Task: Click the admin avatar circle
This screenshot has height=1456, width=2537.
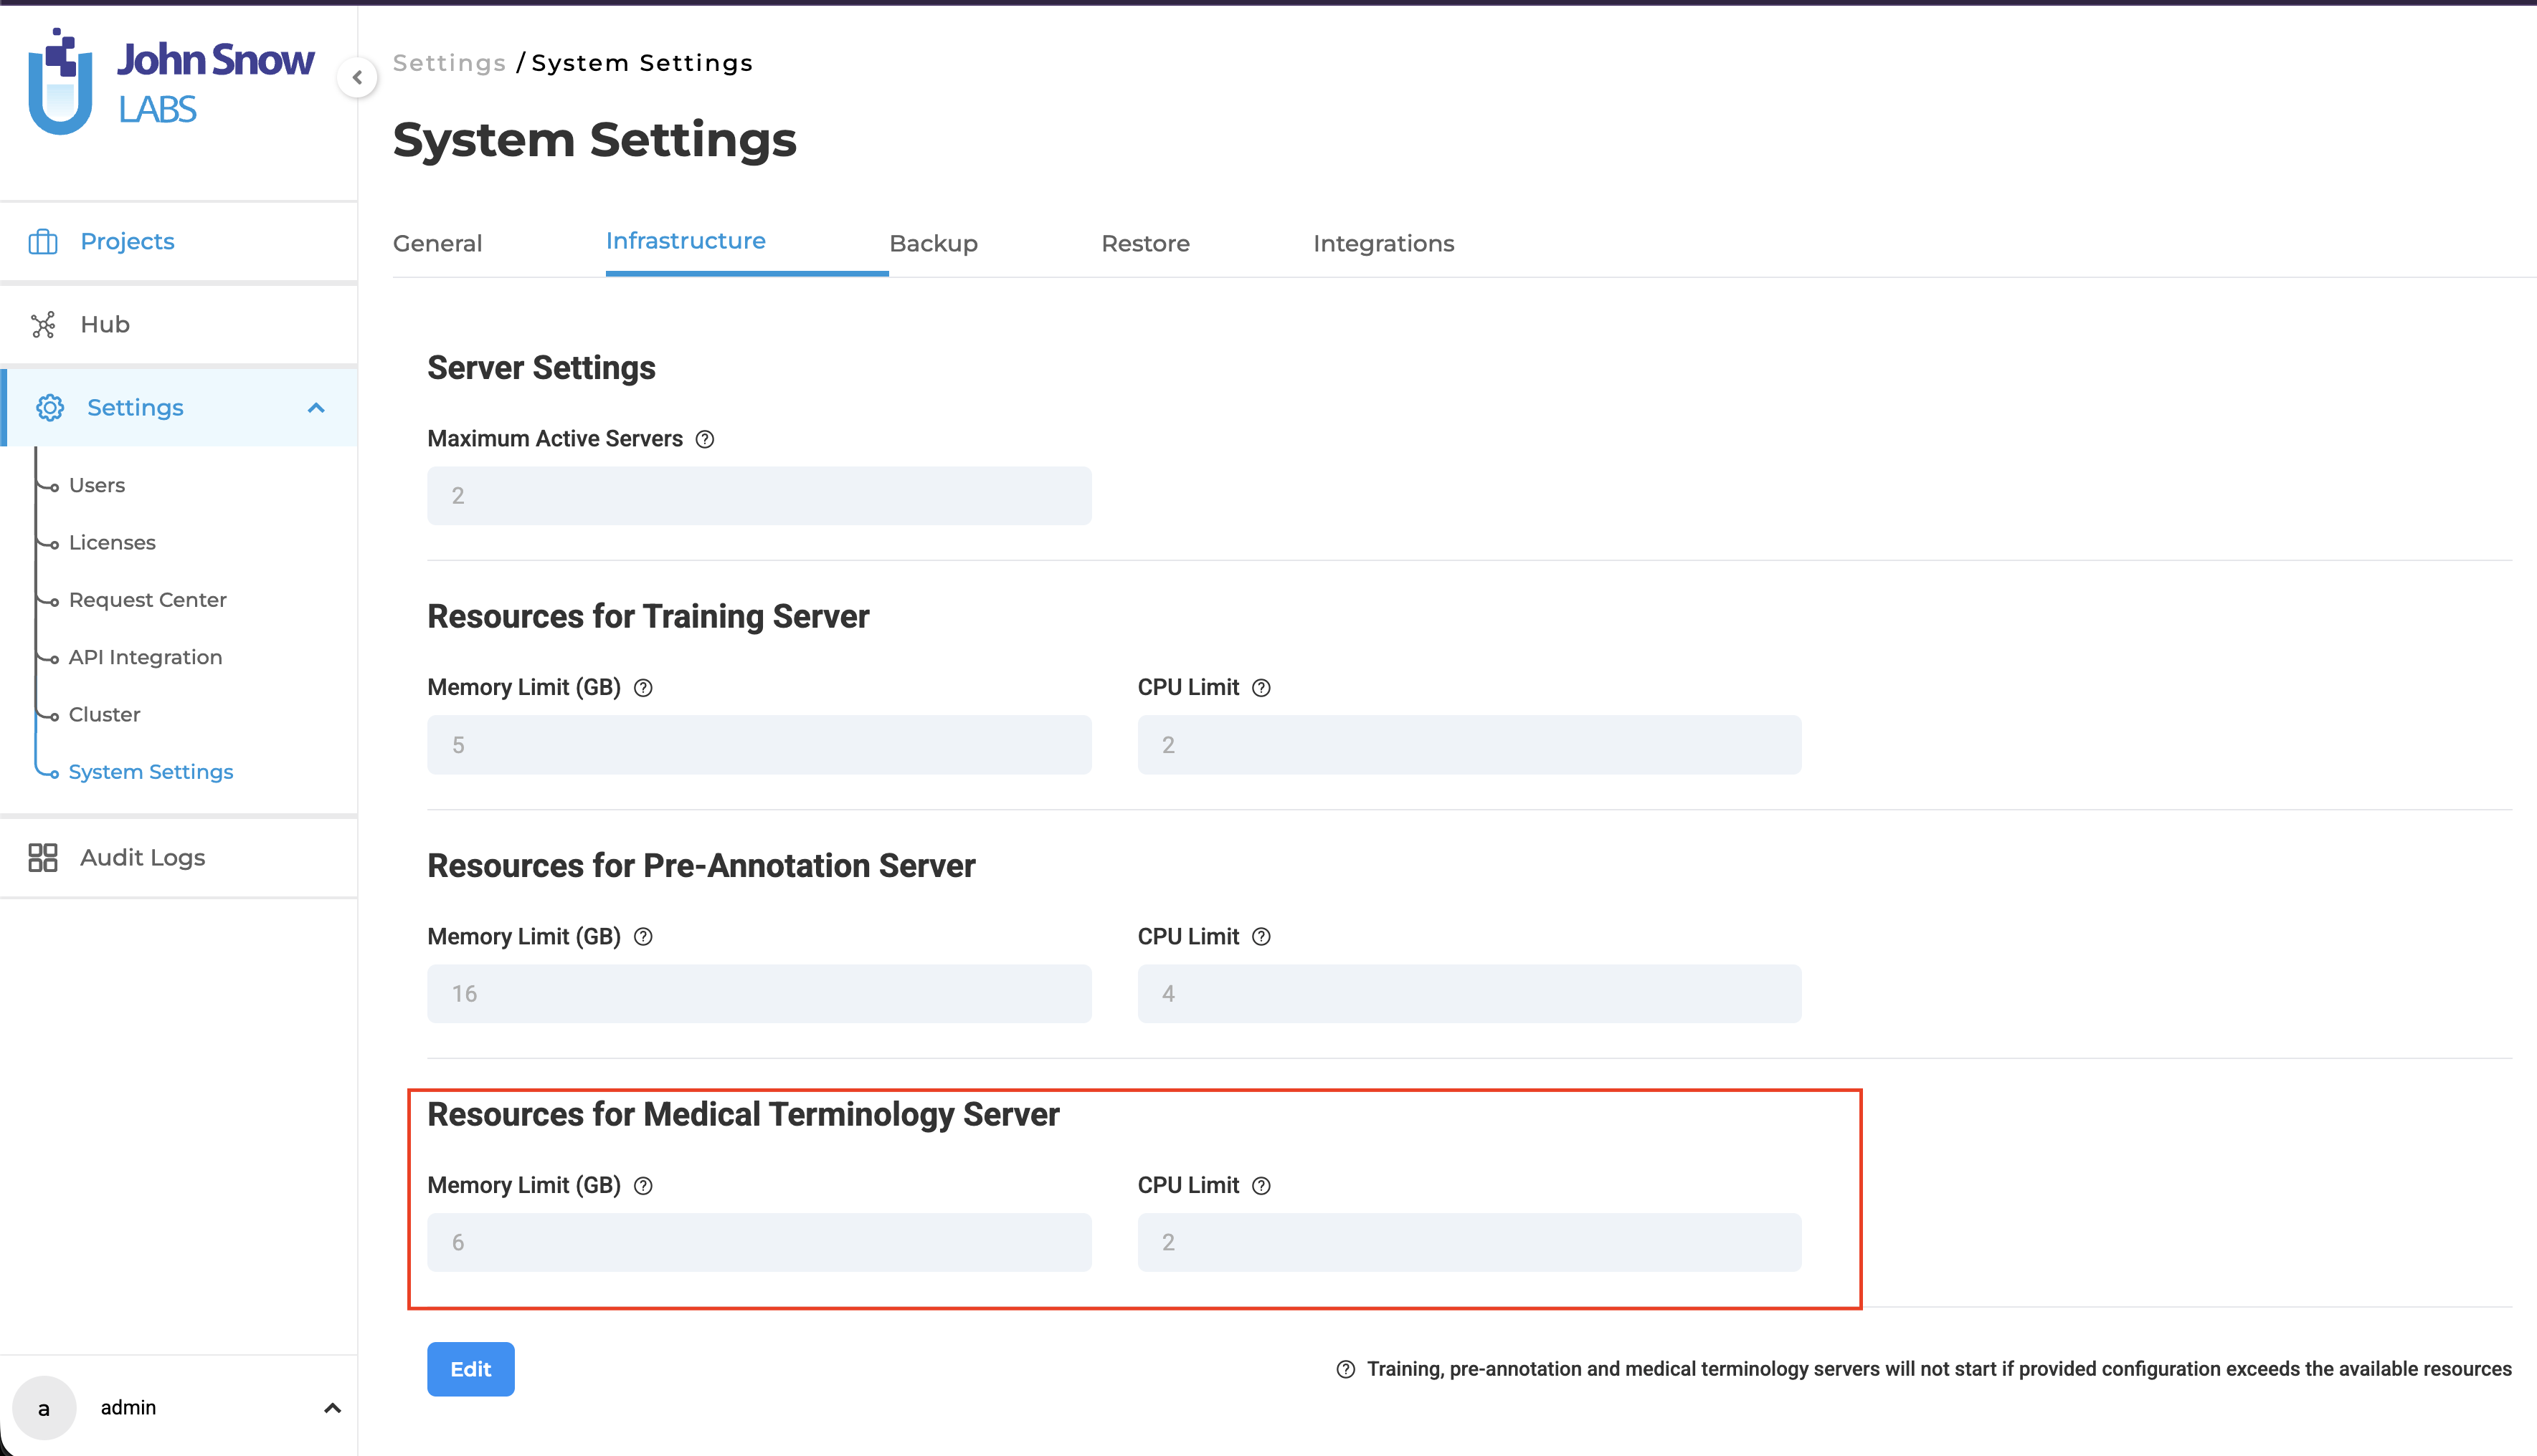Action: (44, 1407)
